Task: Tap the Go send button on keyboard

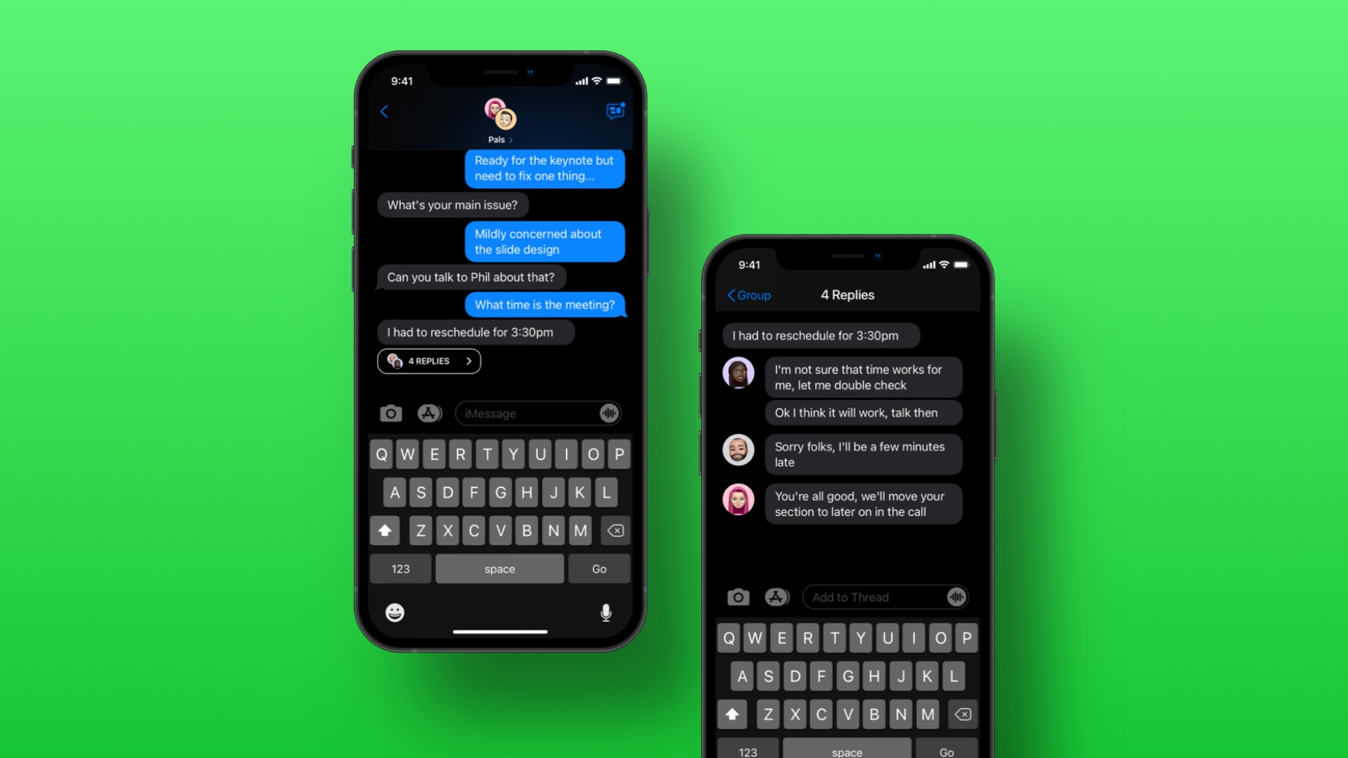Action: point(599,568)
